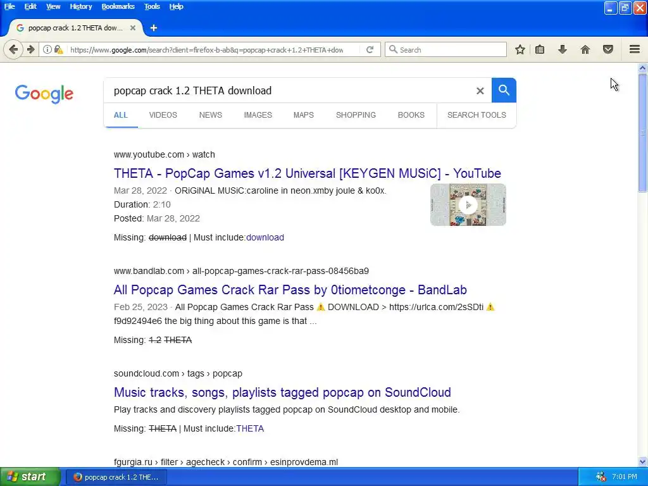Open a new tab with plus button

(154, 28)
